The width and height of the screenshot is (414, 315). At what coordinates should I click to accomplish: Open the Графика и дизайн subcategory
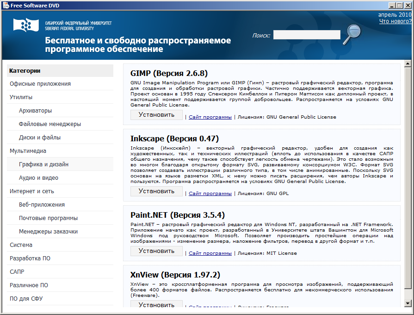click(60, 164)
